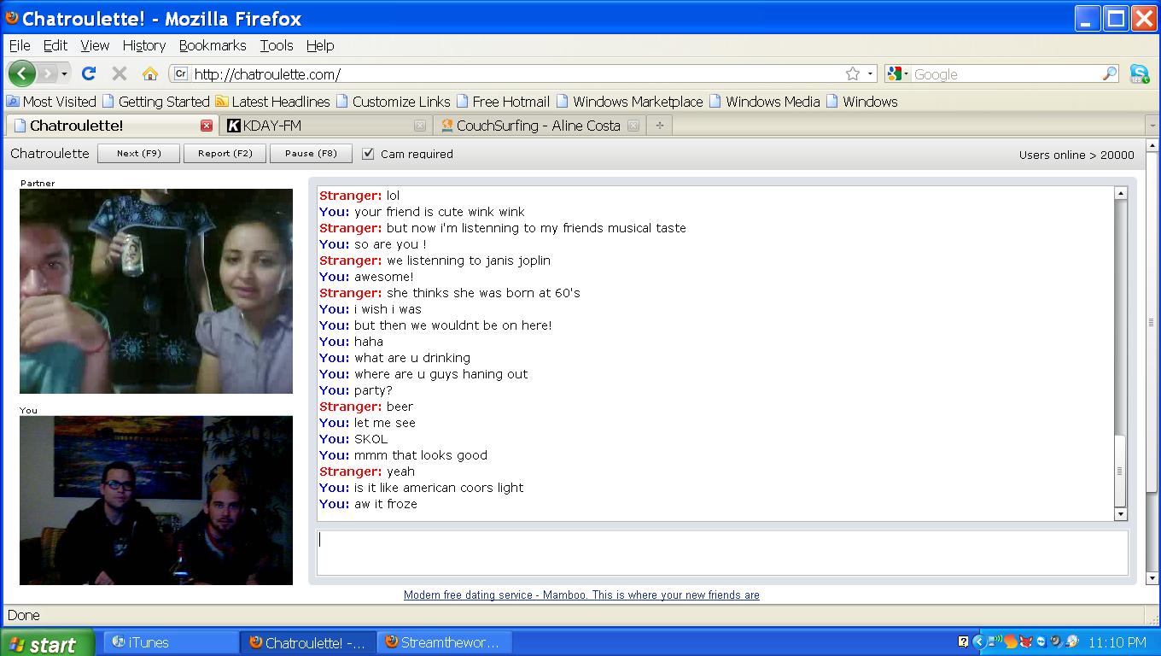
Task: Switch to the CouchSurfing - Aline Costa tab
Action: 540,126
